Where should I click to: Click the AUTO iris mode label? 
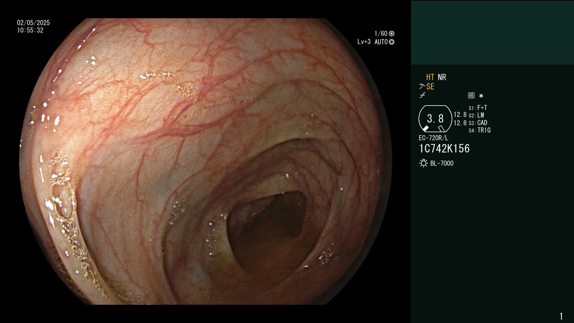click(x=381, y=42)
